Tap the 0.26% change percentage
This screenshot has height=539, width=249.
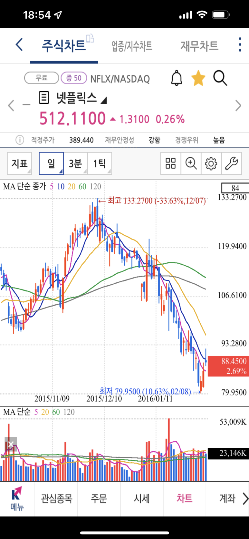[170, 119]
